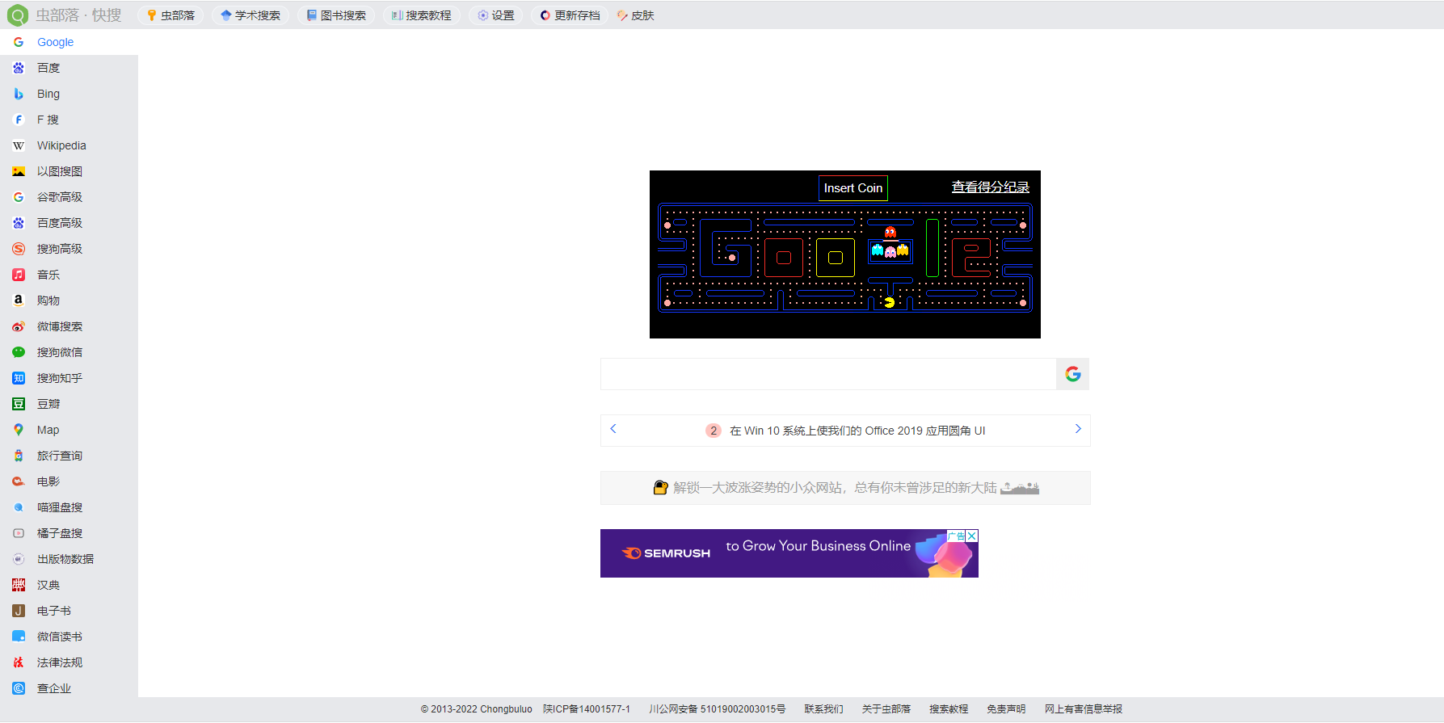1444x723 pixels.
Task: Open the Office 2019 圆角 UI article link
Action: pyautogui.click(x=857, y=431)
